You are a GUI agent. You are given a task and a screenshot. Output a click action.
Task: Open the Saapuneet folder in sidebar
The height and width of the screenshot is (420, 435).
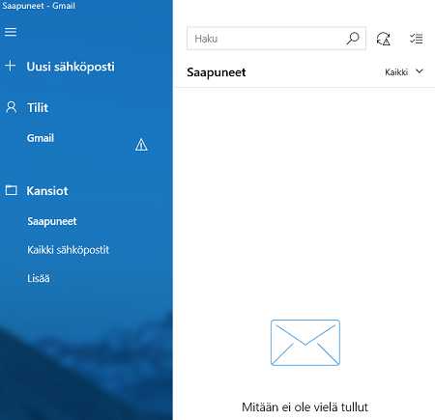click(x=52, y=221)
